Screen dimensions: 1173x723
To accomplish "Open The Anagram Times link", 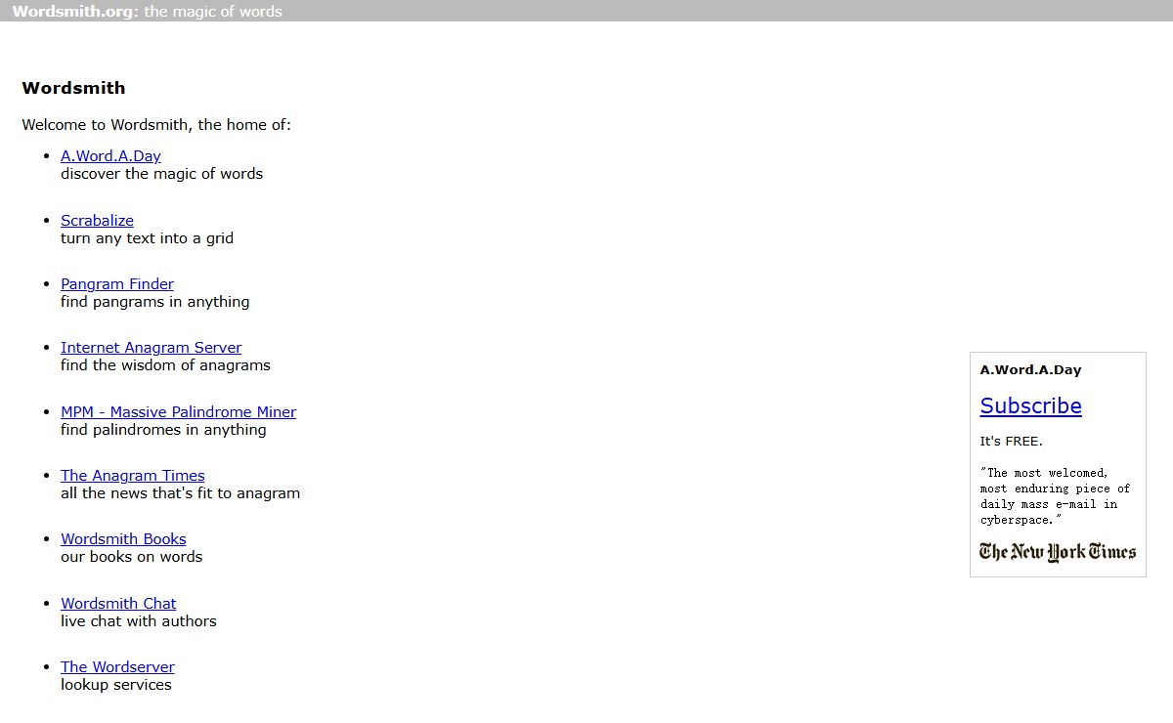I will (133, 476).
